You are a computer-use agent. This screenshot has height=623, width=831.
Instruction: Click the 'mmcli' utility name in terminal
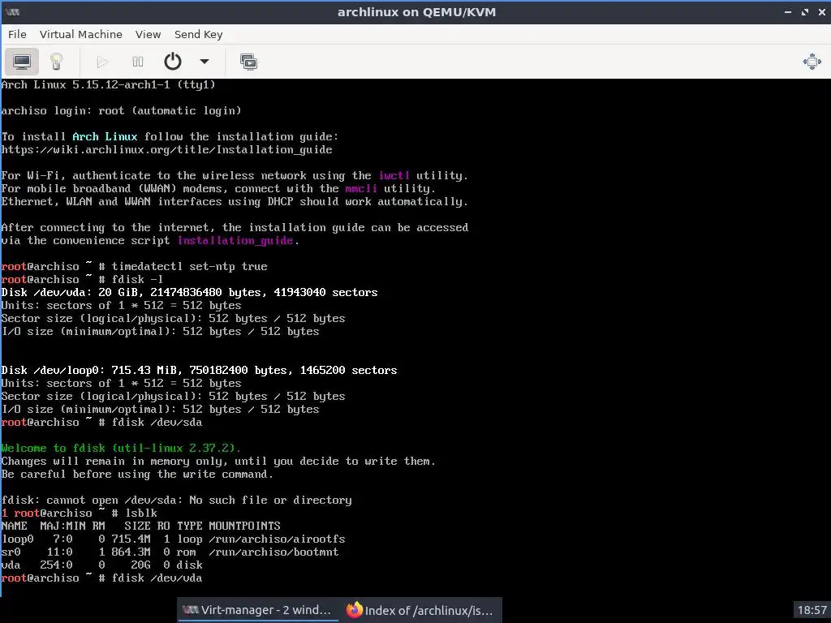361,188
